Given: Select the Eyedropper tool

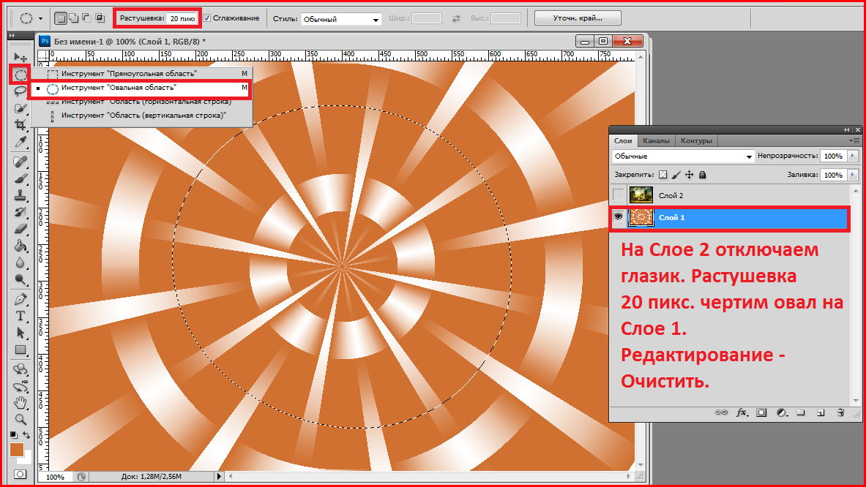Looking at the screenshot, I should click(20, 142).
